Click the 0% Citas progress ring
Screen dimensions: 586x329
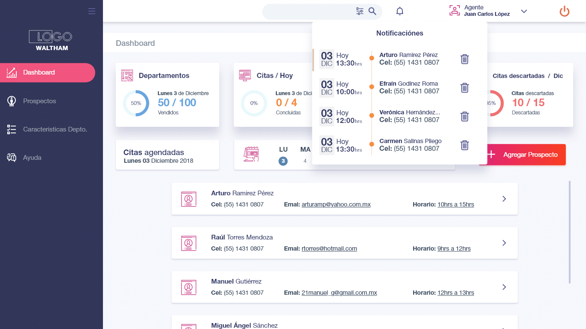tap(254, 103)
